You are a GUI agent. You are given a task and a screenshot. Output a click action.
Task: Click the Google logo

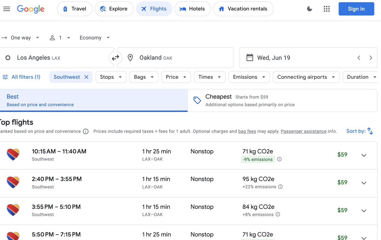pos(30,9)
